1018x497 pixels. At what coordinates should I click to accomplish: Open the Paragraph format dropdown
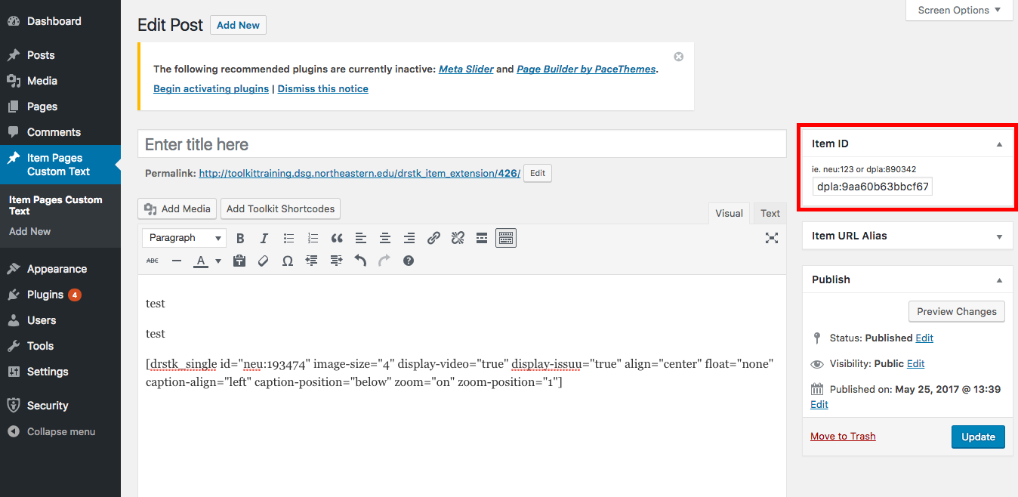tap(184, 238)
